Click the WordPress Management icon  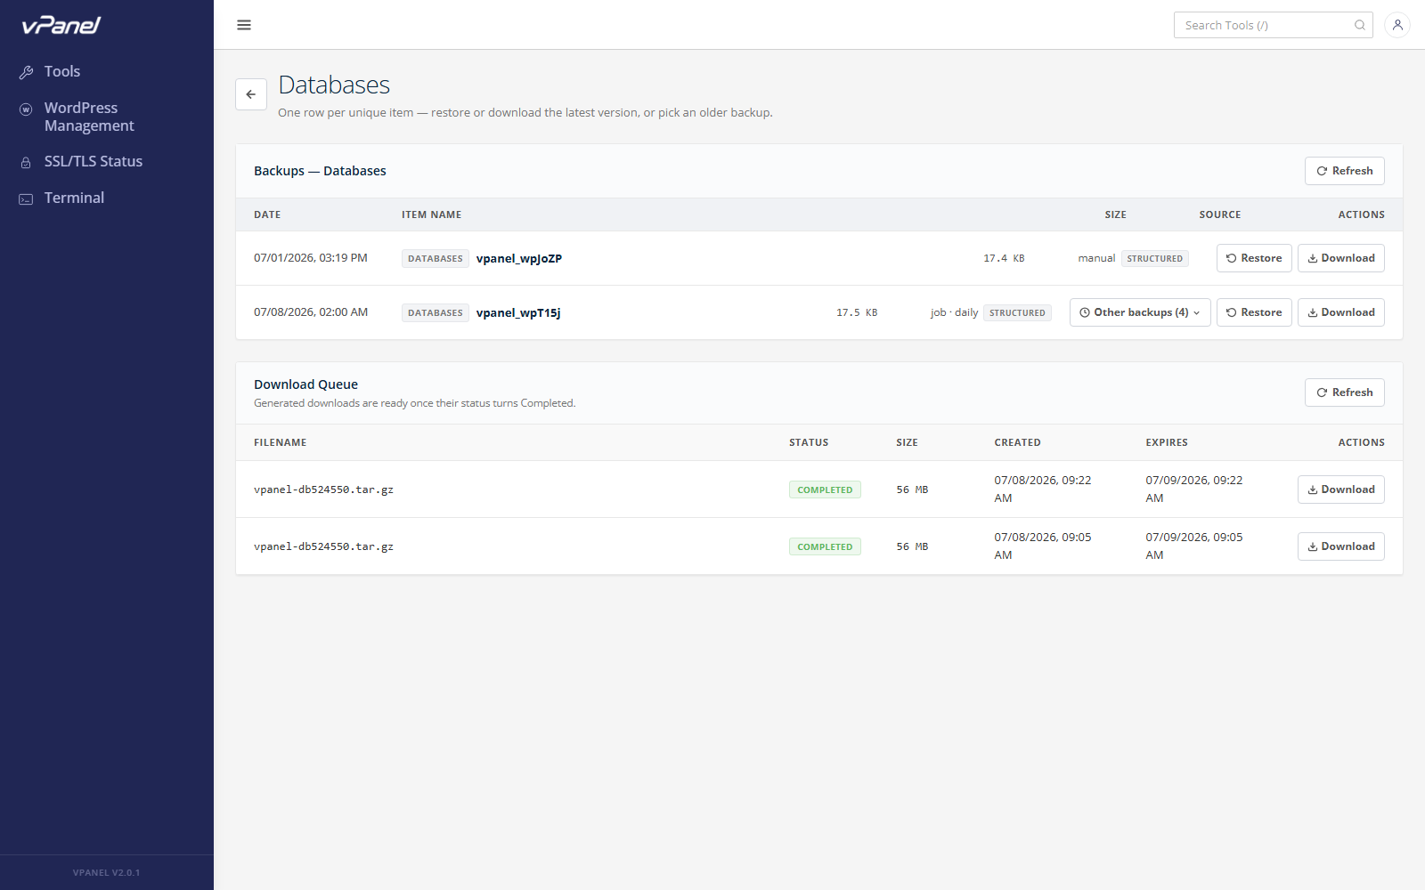(26, 109)
